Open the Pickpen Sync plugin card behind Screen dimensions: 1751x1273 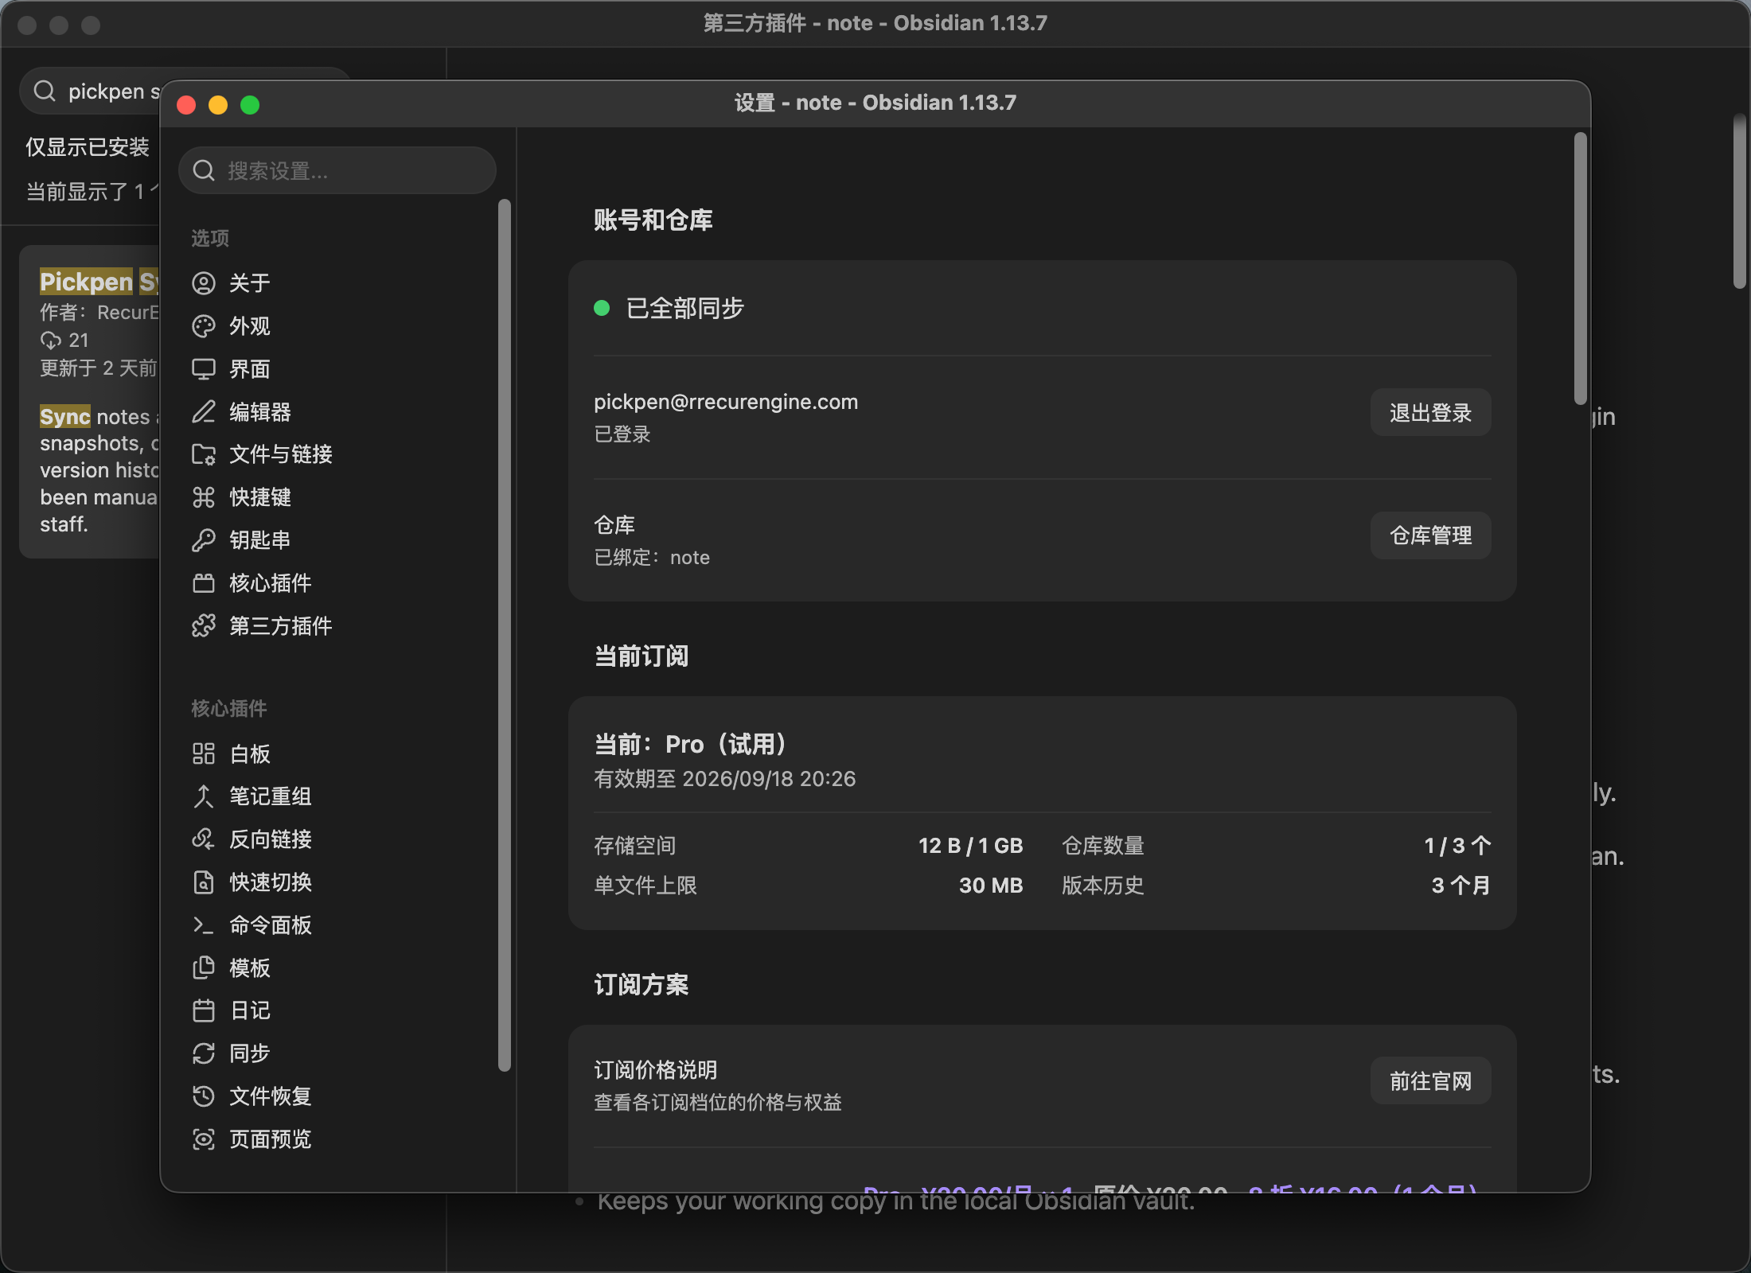click(x=91, y=402)
